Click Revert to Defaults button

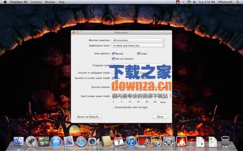pyautogui.click(x=88, y=117)
